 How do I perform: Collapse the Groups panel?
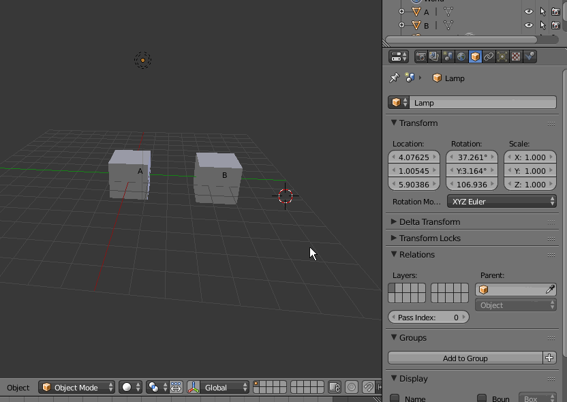tap(393, 337)
